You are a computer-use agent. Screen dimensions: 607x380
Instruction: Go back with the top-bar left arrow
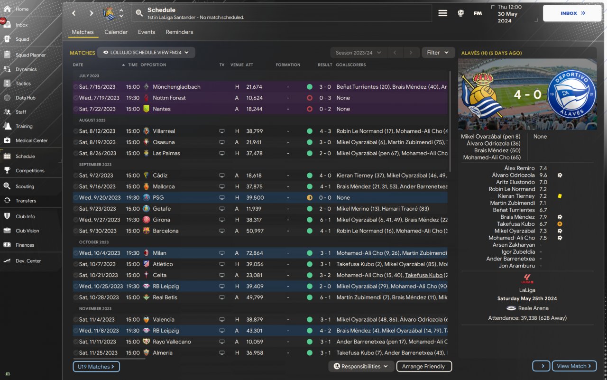pyautogui.click(x=74, y=13)
